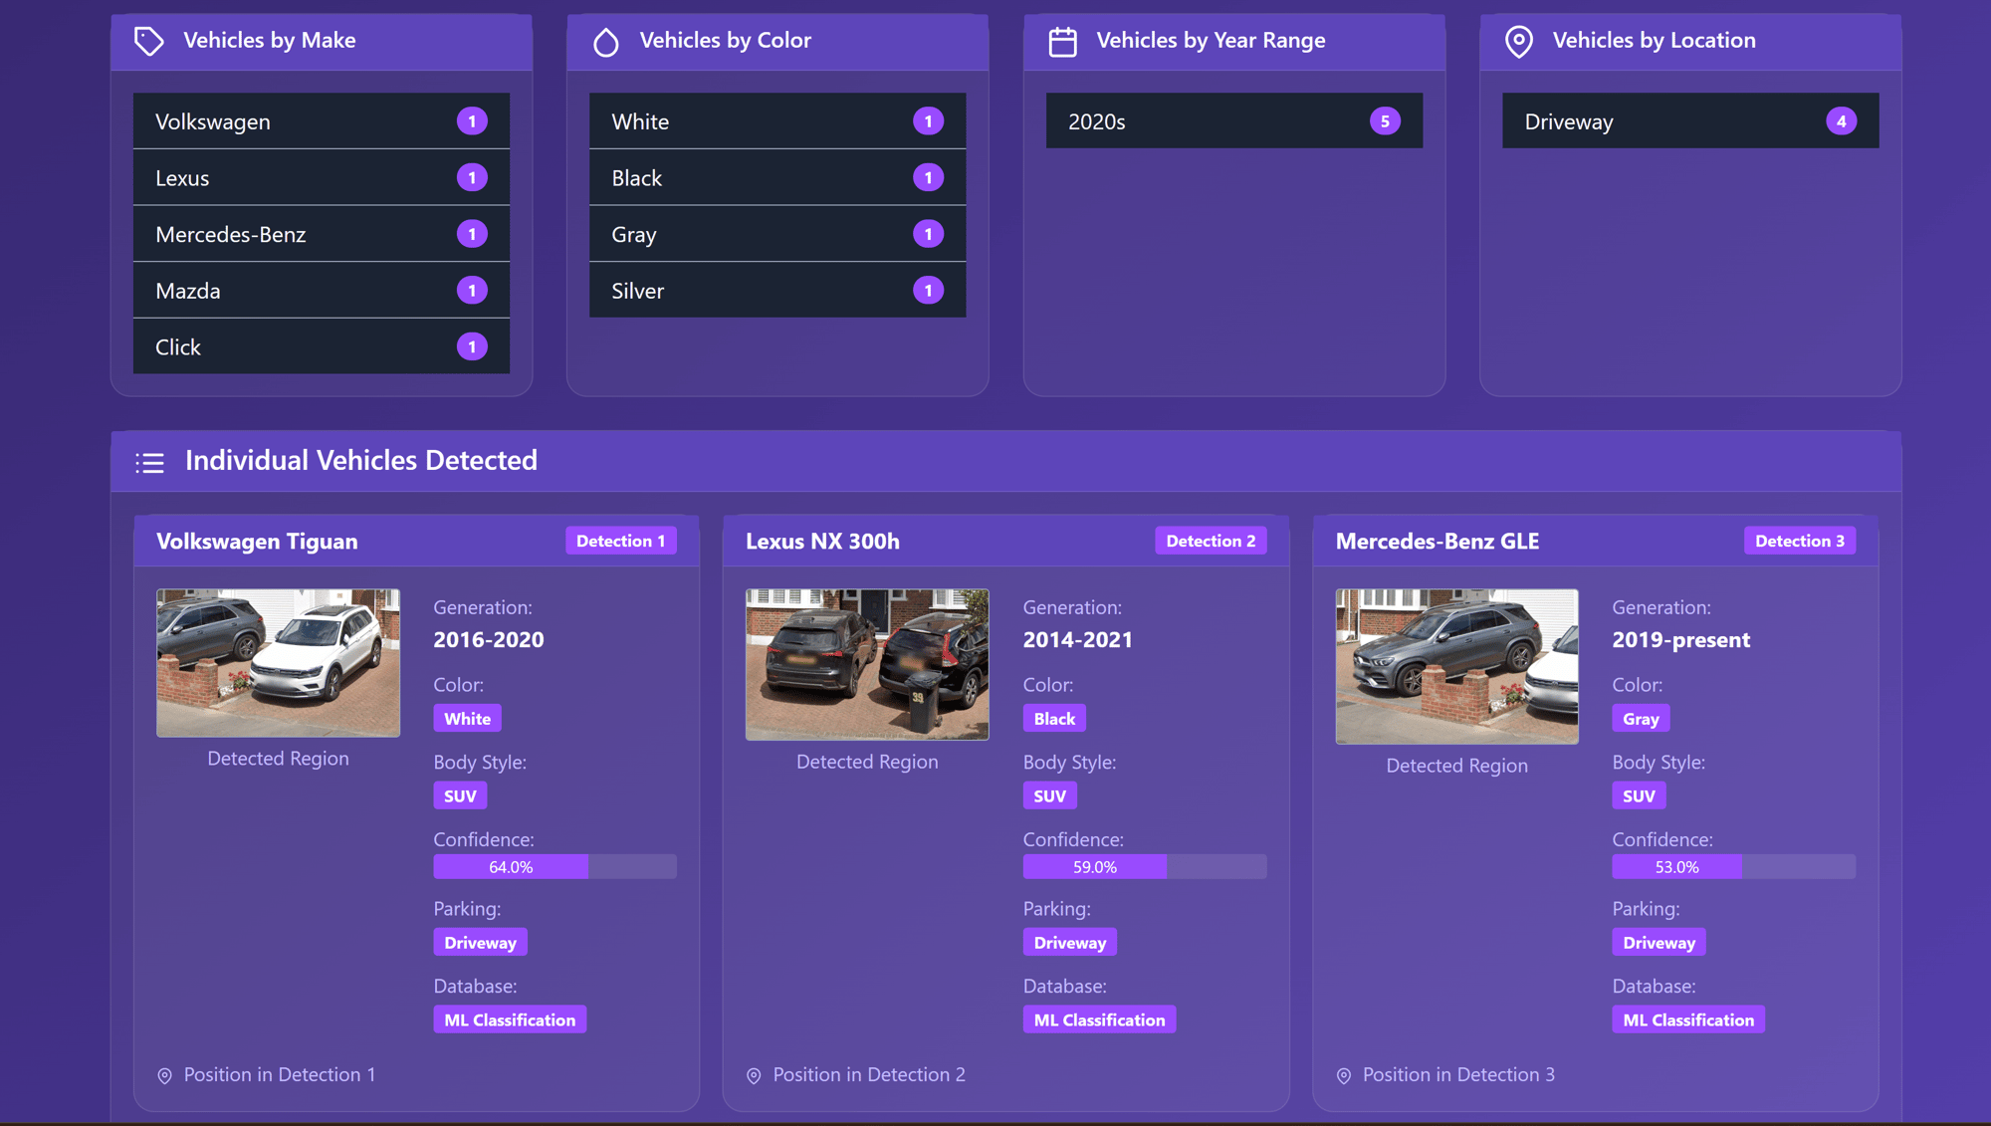Click the calendar icon beside Vehicles by Year Range
This screenshot has height=1126, width=1991.
1062,42
